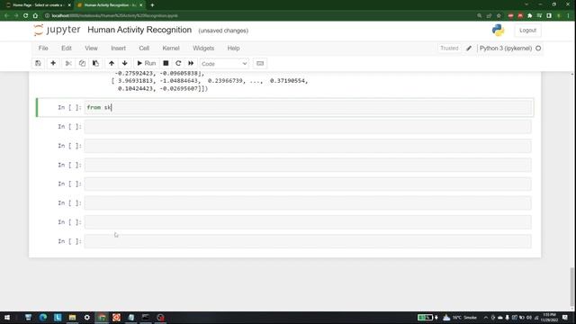Image resolution: width=576 pixels, height=324 pixels.
Task: Open the command palette keyboard icon
Action: click(260, 63)
